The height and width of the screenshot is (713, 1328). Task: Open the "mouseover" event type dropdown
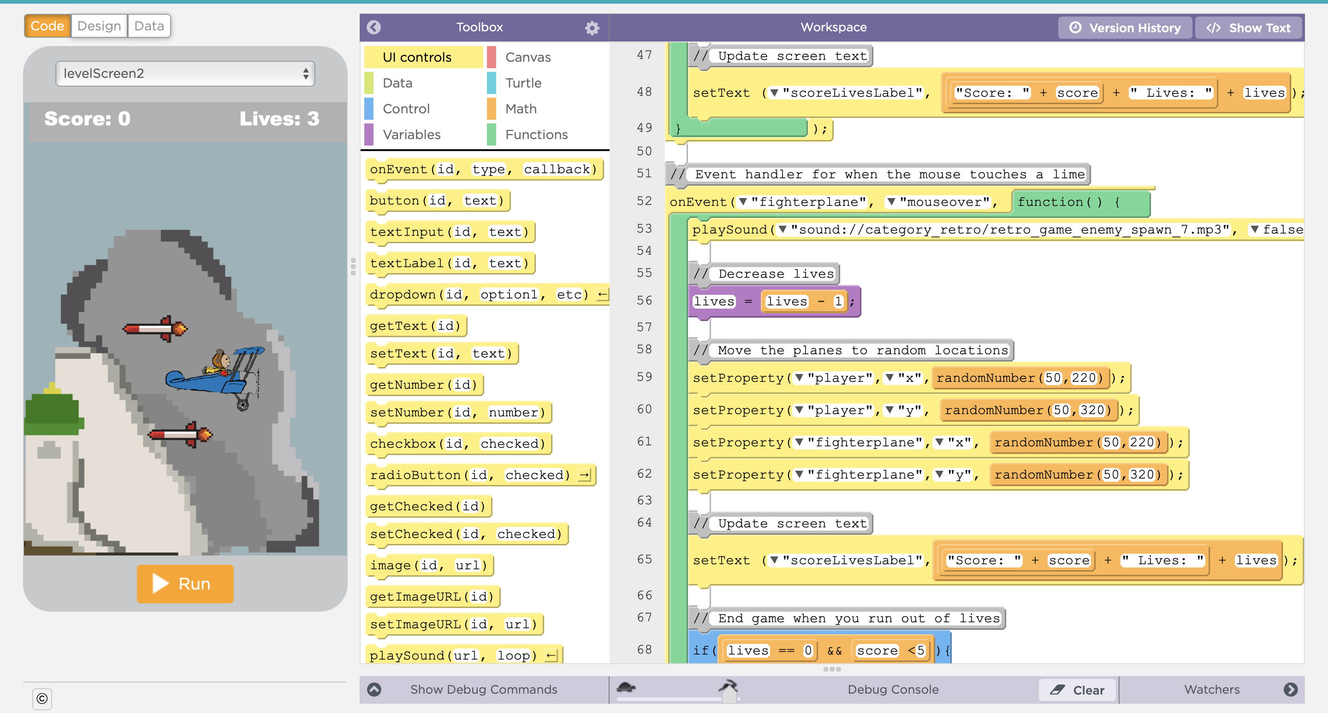891,202
